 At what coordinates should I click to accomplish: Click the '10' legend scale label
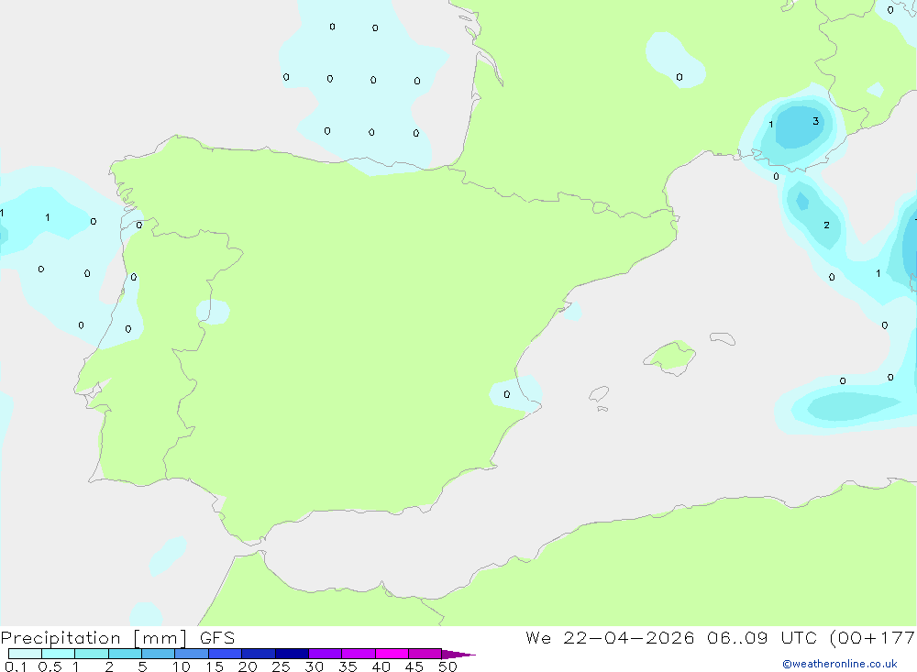coord(182,666)
